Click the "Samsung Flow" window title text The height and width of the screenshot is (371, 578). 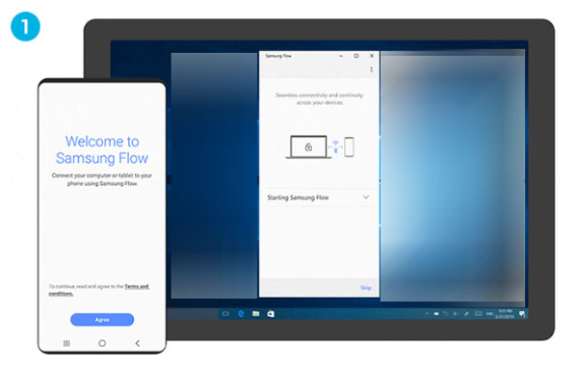(278, 56)
